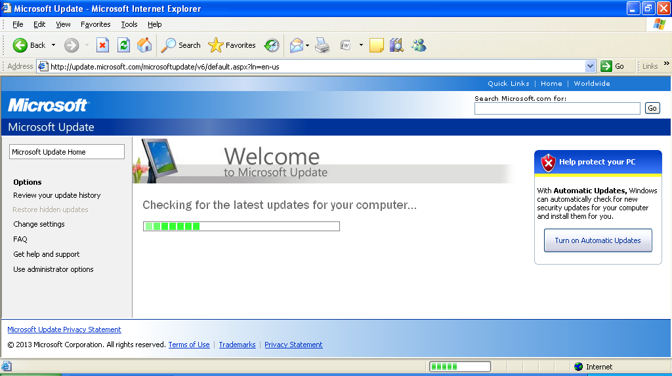Open the yellow Discuss note icon
Viewport: 672px width, 376px height.
click(376, 45)
